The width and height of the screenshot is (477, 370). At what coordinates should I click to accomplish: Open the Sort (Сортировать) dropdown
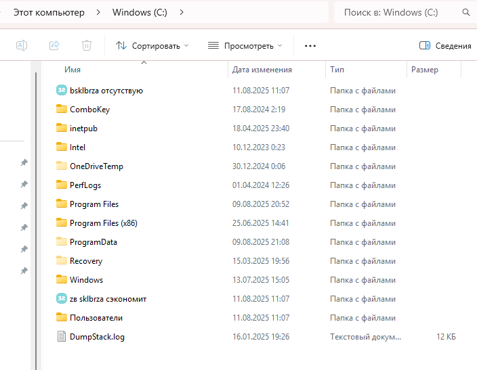point(152,46)
